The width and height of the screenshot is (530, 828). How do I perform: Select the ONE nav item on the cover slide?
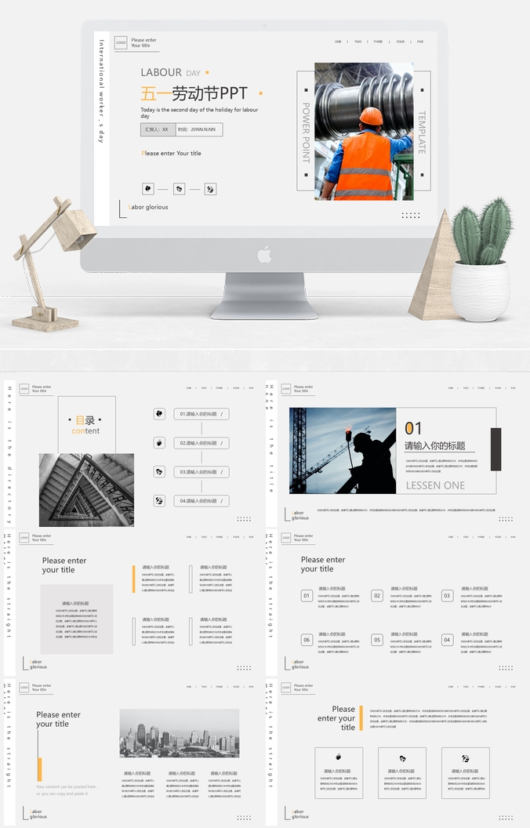tap(338, 42)
